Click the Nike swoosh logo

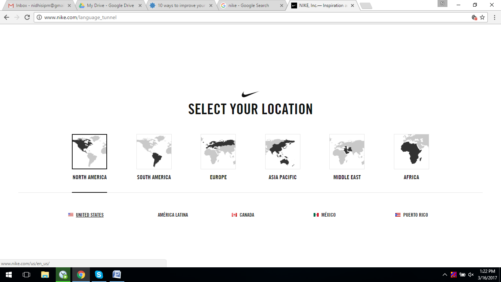[250, 94]
